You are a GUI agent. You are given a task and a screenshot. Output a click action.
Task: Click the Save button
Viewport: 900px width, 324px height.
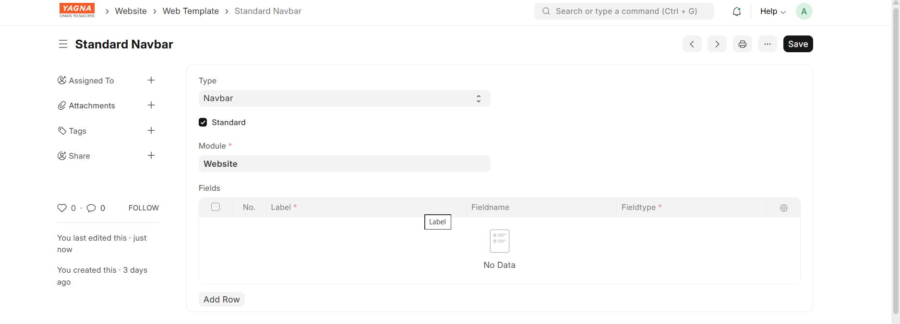(798, 44)
